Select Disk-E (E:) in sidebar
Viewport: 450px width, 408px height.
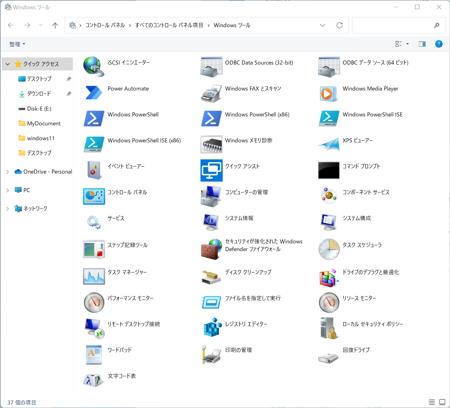(39, 109)
